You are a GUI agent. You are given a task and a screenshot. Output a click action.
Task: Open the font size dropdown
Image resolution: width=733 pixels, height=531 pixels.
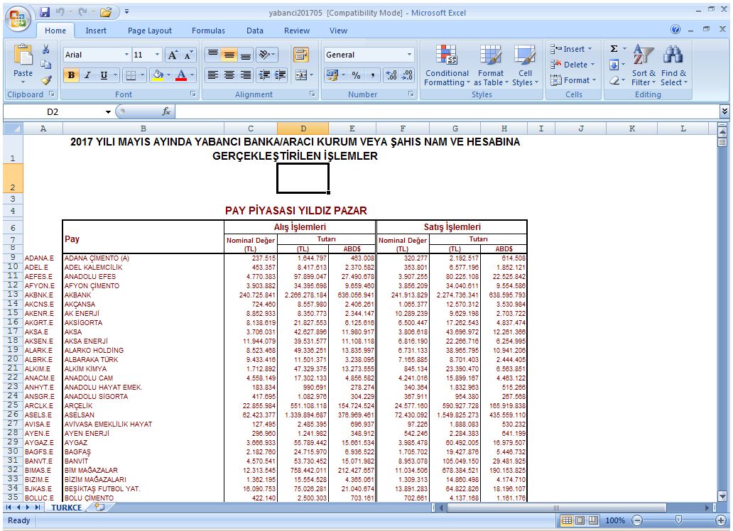[157, 55]
